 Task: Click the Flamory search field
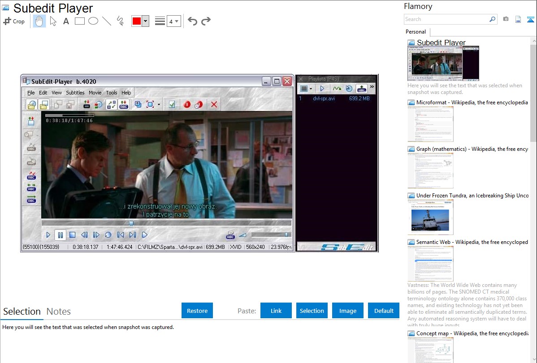point(446,19)
